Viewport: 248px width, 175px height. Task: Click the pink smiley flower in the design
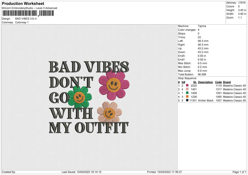114,85
